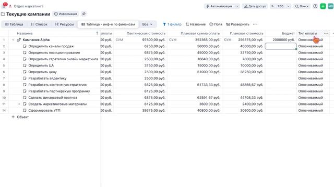Toggle checkbox for Разработать партнерскую программу
Viewport: 334px width, 187px height.
click(x=25, y=91)
